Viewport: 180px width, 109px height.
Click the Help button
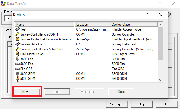point(142,104)
